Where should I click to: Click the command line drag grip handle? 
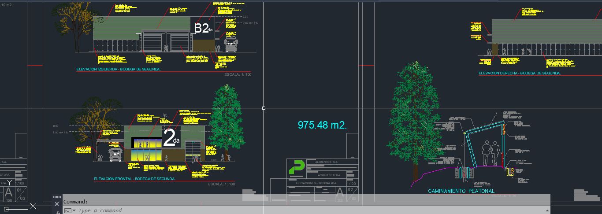[x=57, y=197]
